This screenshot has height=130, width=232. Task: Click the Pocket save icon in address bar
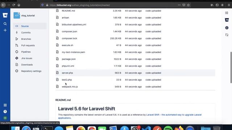click(184, 5)
